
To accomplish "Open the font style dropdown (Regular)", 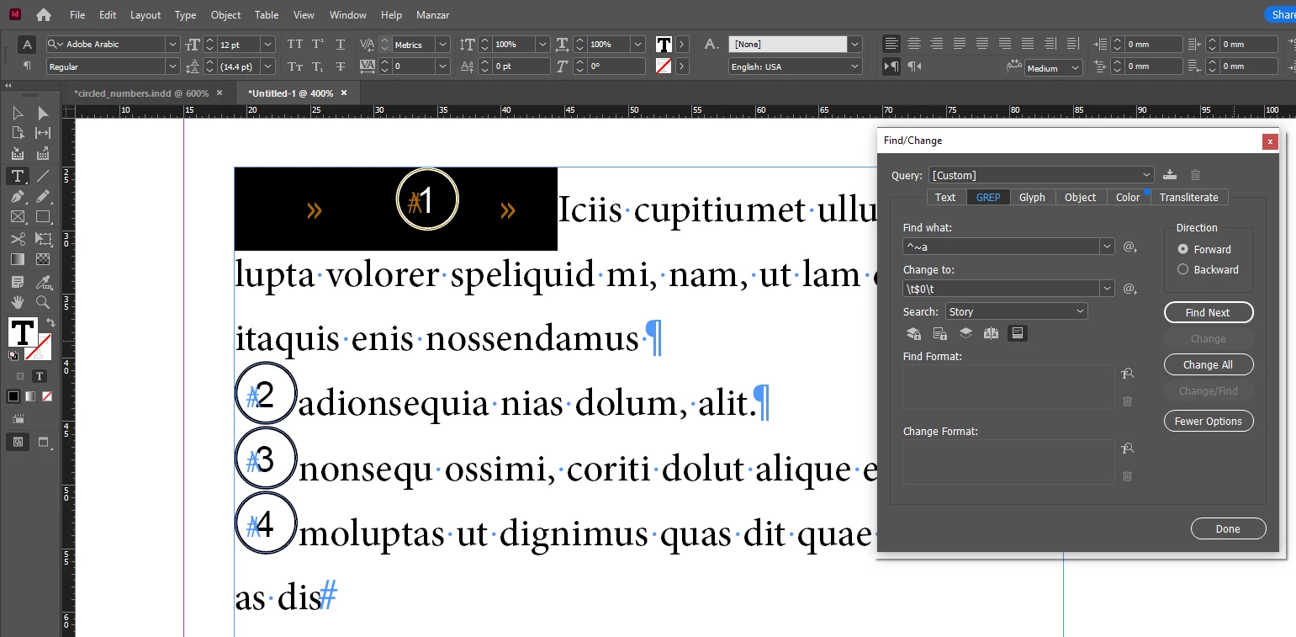I will click(x=172, y=66).
